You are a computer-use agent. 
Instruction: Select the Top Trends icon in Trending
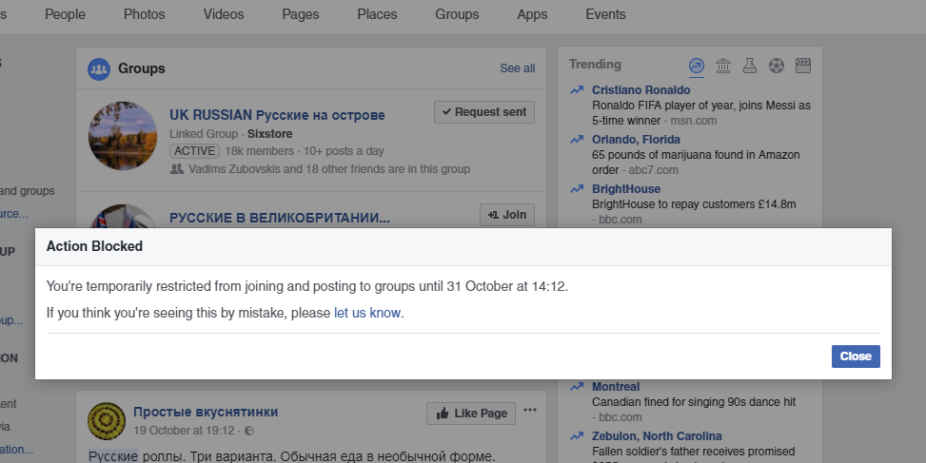click(x=697, y=66)
